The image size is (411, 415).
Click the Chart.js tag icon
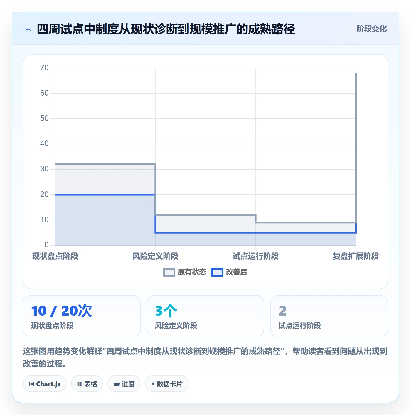pyautogui.click(x=32, y=384)
